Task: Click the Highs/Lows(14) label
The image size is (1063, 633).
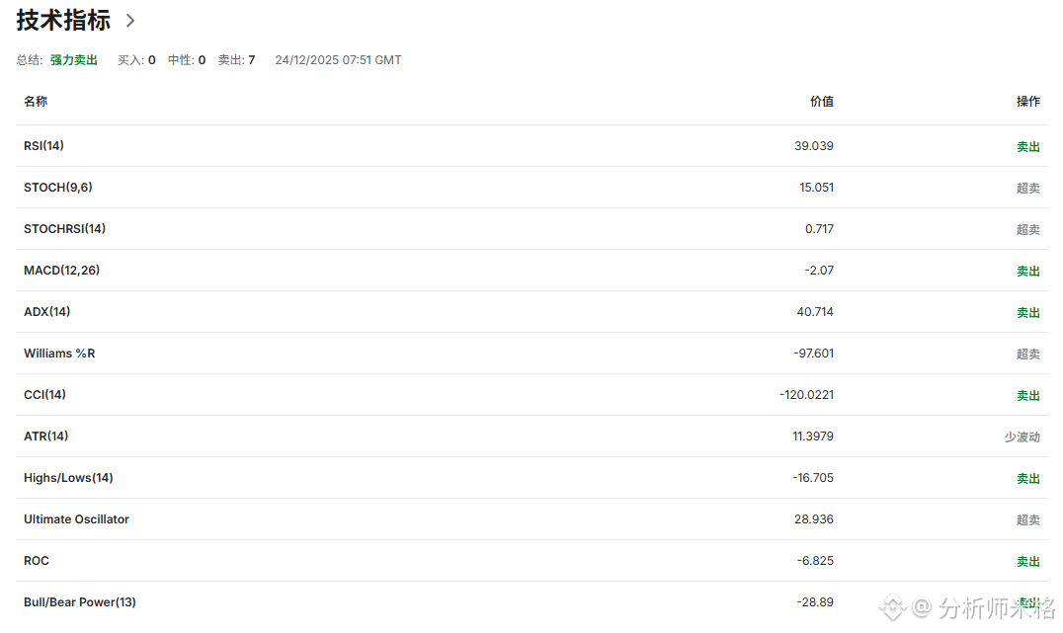Action: [68, 478]
